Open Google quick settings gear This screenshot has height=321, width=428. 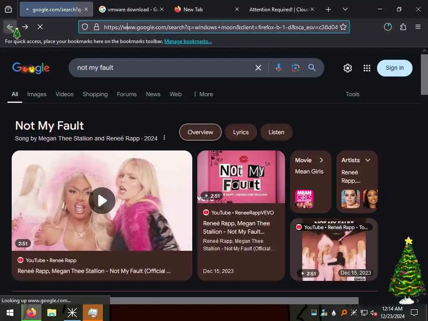[347, 68]
